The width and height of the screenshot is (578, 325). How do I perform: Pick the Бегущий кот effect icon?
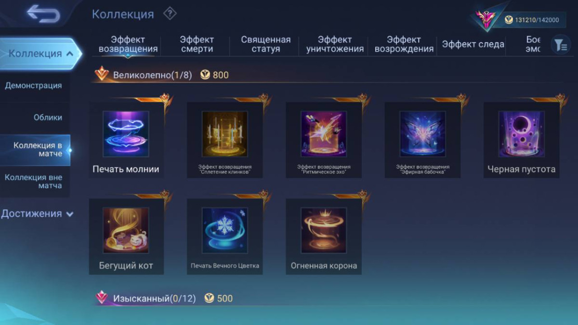(x=126, y=230)
